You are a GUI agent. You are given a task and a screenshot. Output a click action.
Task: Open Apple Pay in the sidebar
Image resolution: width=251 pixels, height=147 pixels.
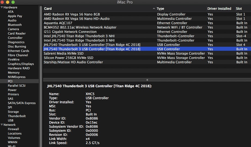(x=15, y=16)
